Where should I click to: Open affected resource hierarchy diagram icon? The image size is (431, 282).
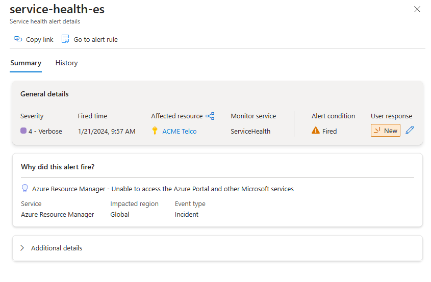(x=210, y=116)
